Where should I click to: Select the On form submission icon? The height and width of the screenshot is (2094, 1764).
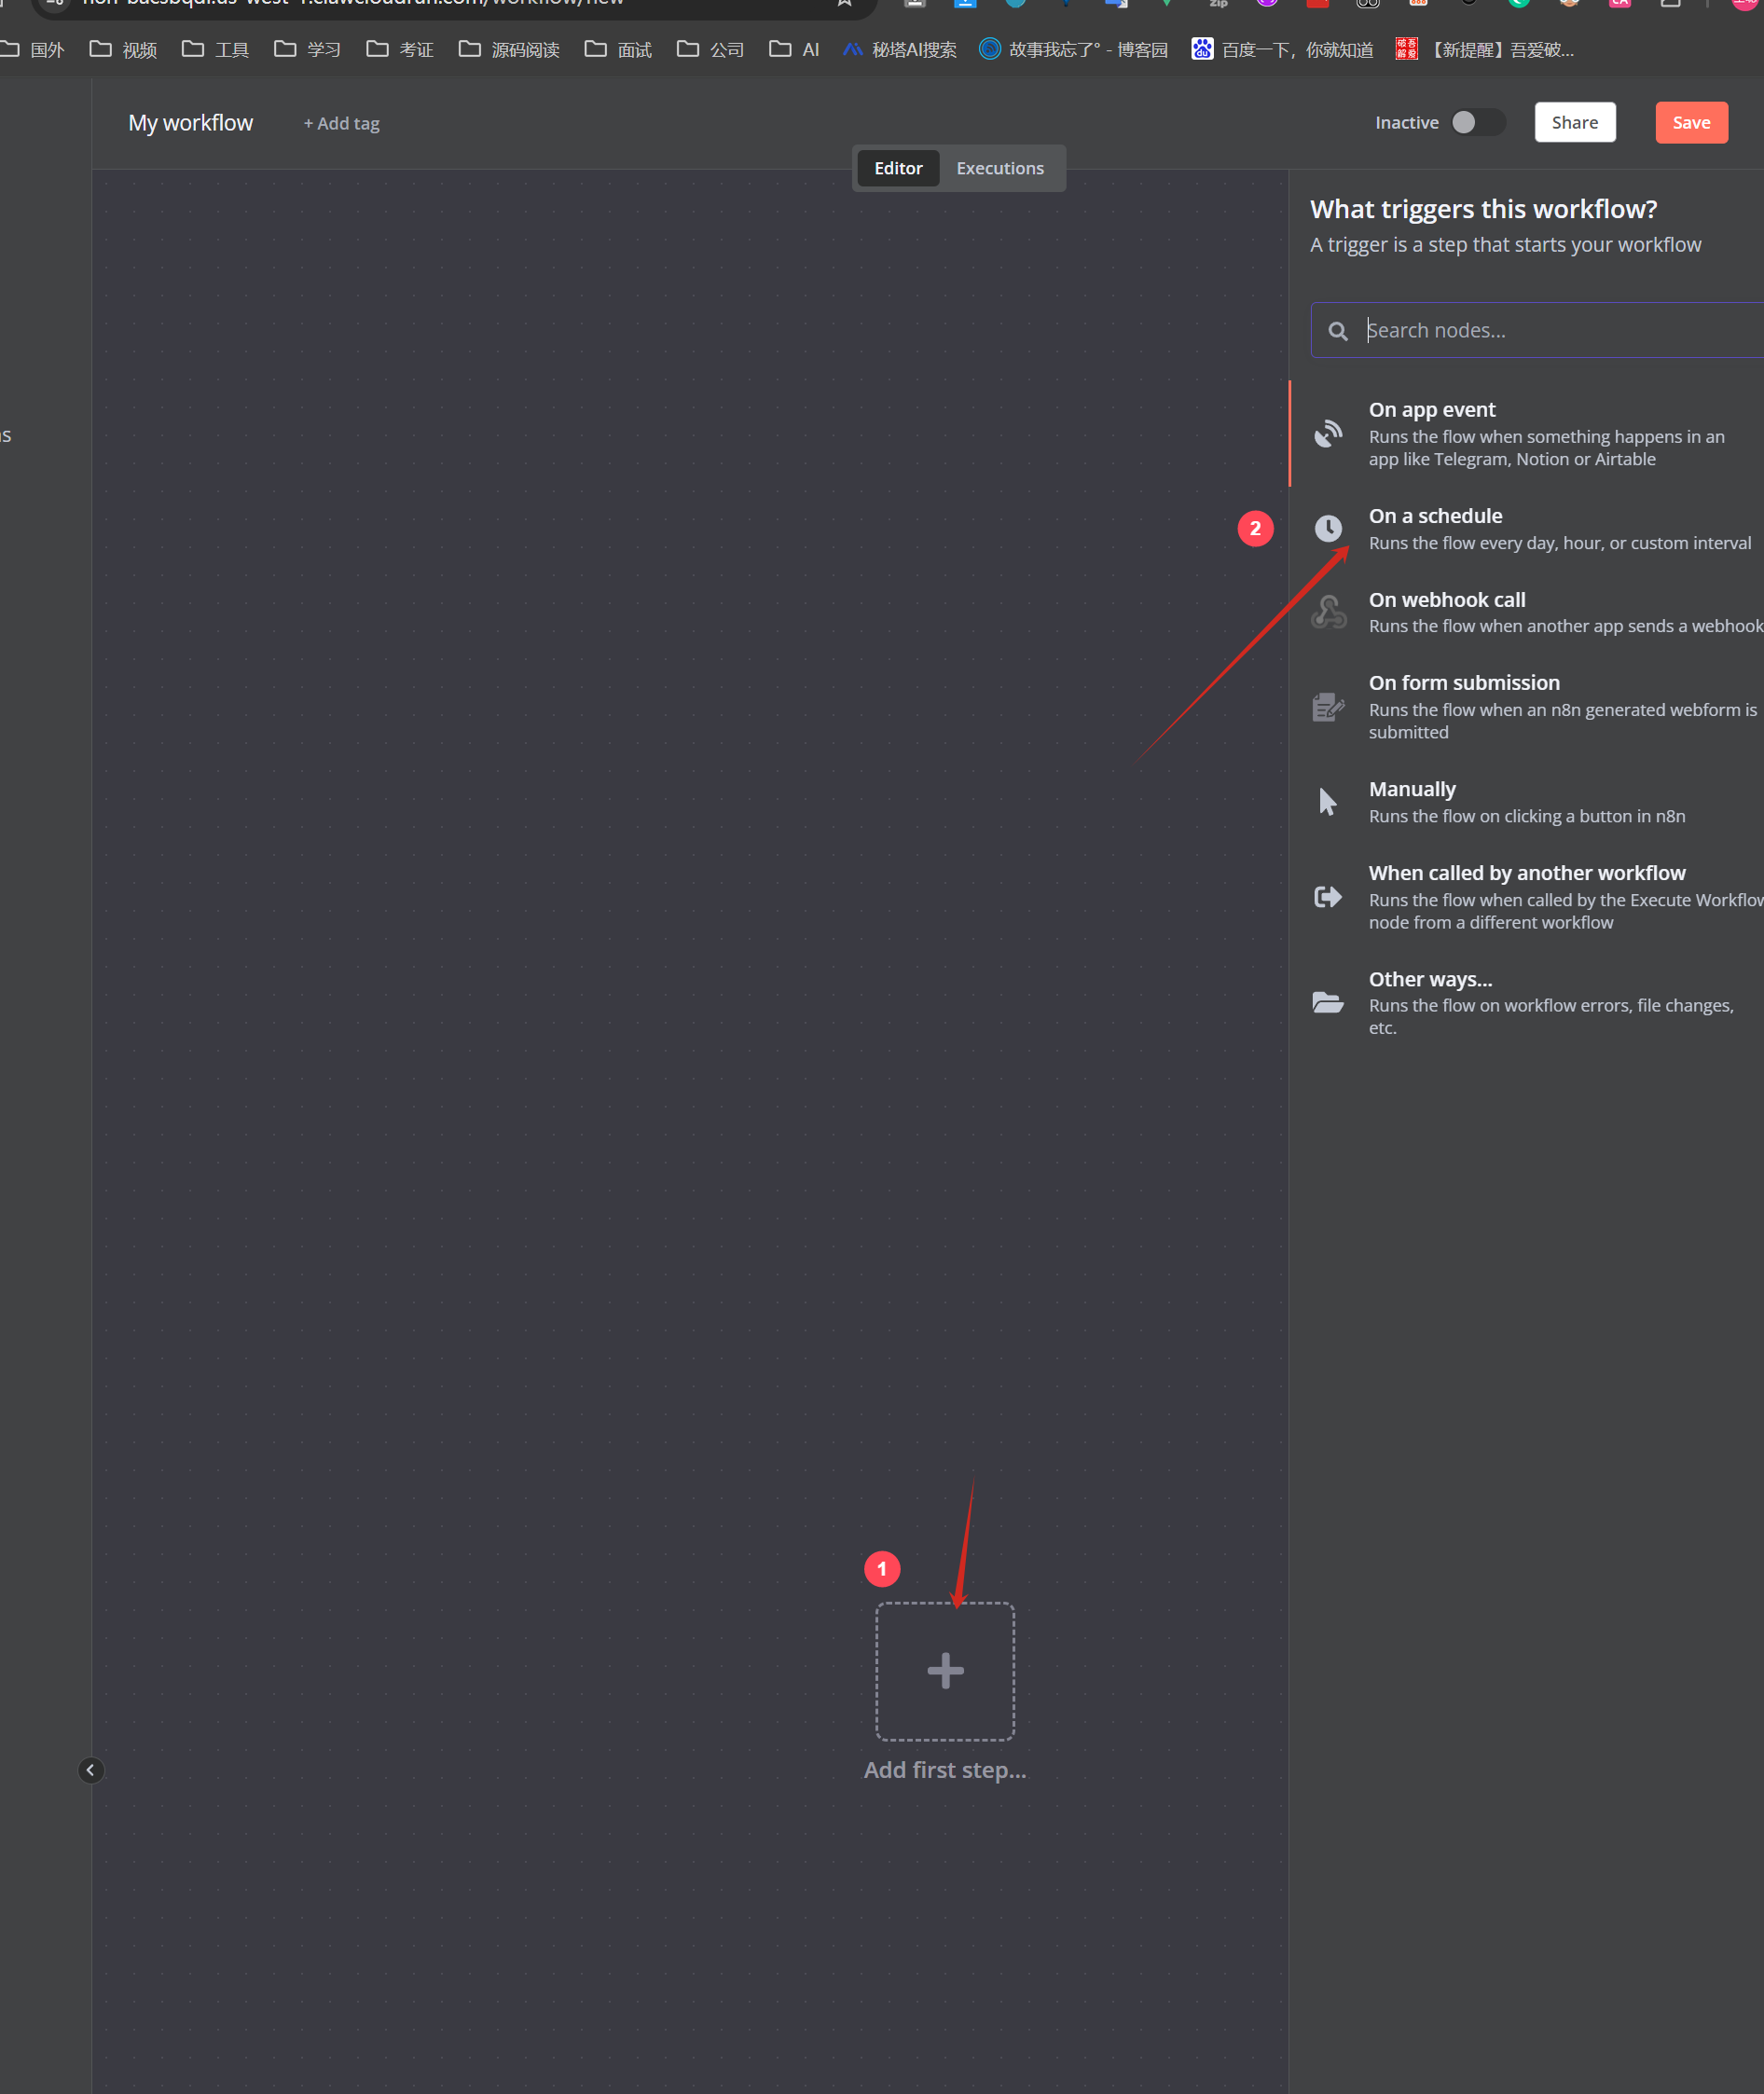(x=1327, y=706)
